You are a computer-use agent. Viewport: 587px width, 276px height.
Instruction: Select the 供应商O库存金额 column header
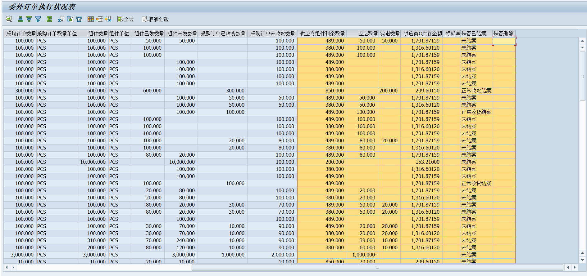(421, 33)
